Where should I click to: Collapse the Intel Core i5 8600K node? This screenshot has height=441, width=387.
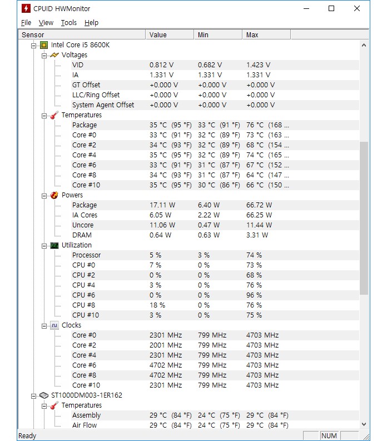click(x=33, y=46)
